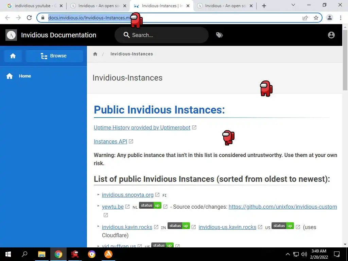
Task: Click the Invidious logo in the header
Action: point(11,35)
